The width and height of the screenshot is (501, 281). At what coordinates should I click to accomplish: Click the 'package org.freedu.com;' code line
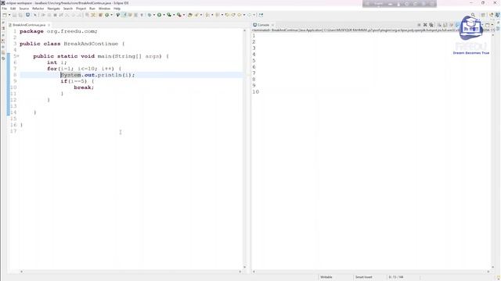(x=59, y=31)
